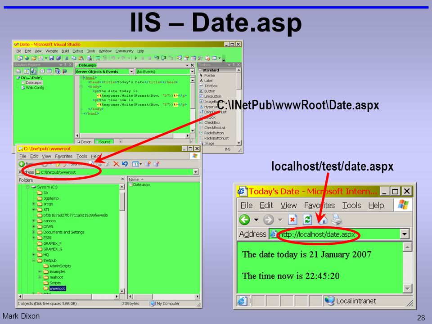Click the Label control in the Toolbox
Screen dimensions: 432x324
click(x=206, y=81)
